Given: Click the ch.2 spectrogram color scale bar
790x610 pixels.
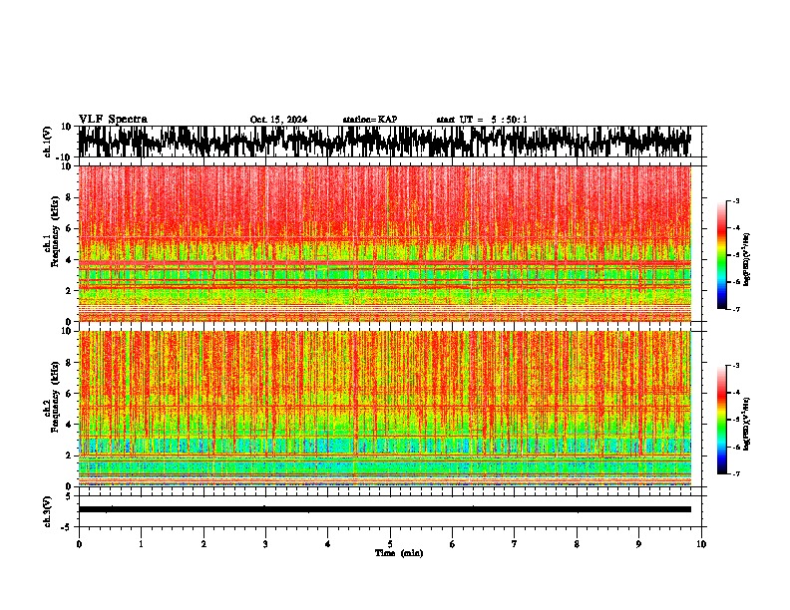Looking at the screenshot, I should click(721, 420).
